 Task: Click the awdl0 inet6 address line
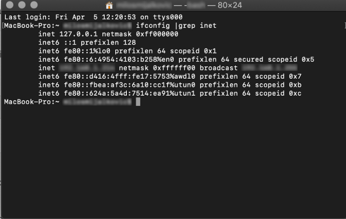tap(169, 76)
